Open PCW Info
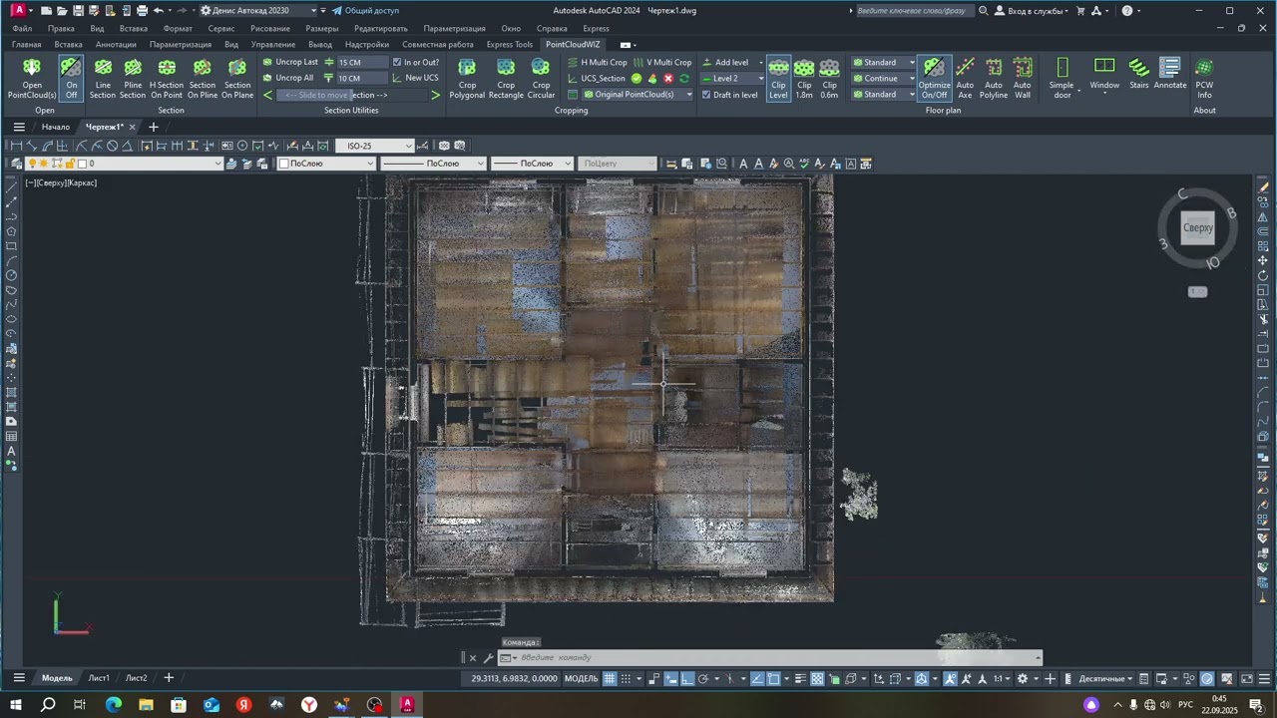The width and height of the screenshot is (1277, 718). 1204,78
